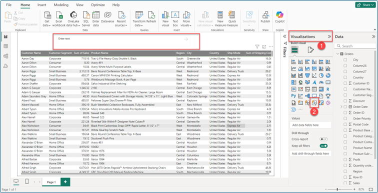378x193 pixels.
Task: Select the Line chart visual icon
Action: pyautogui.click(x=293, y=68)
